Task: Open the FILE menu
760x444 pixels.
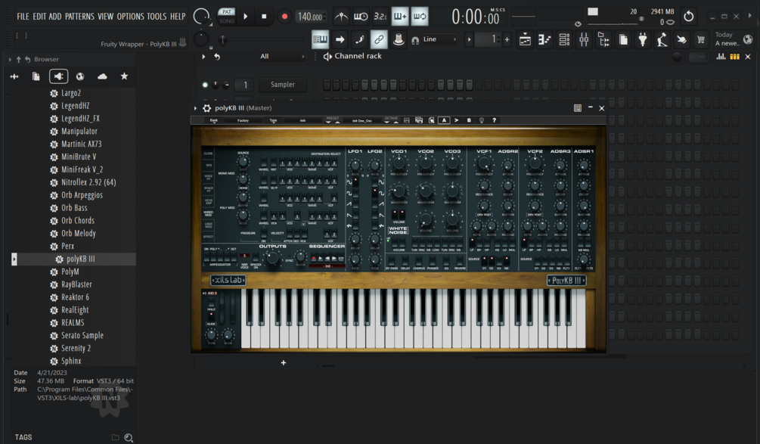Action: tap(23, 17)
